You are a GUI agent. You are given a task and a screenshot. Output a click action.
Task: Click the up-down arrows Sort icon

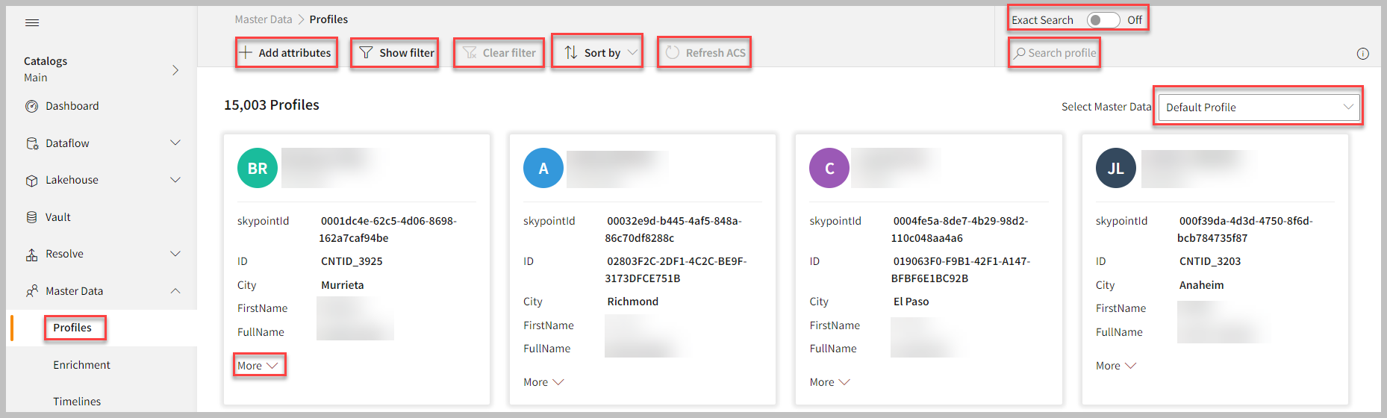tap(571, 52)
